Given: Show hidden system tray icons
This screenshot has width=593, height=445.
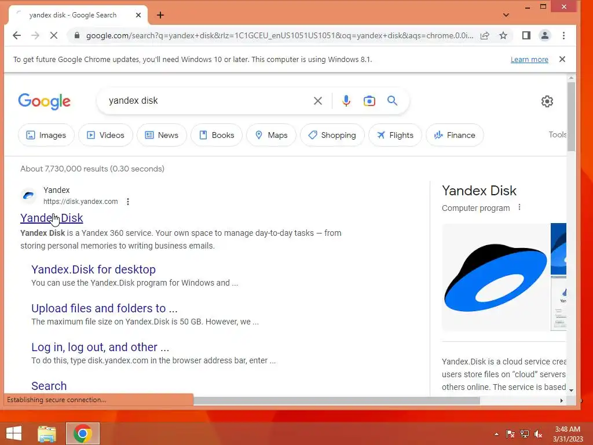Looking at the screenshot, I should [496, 434].
